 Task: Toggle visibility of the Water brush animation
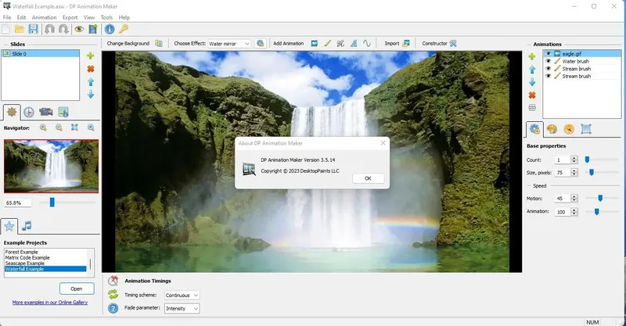tap(549, 61)
